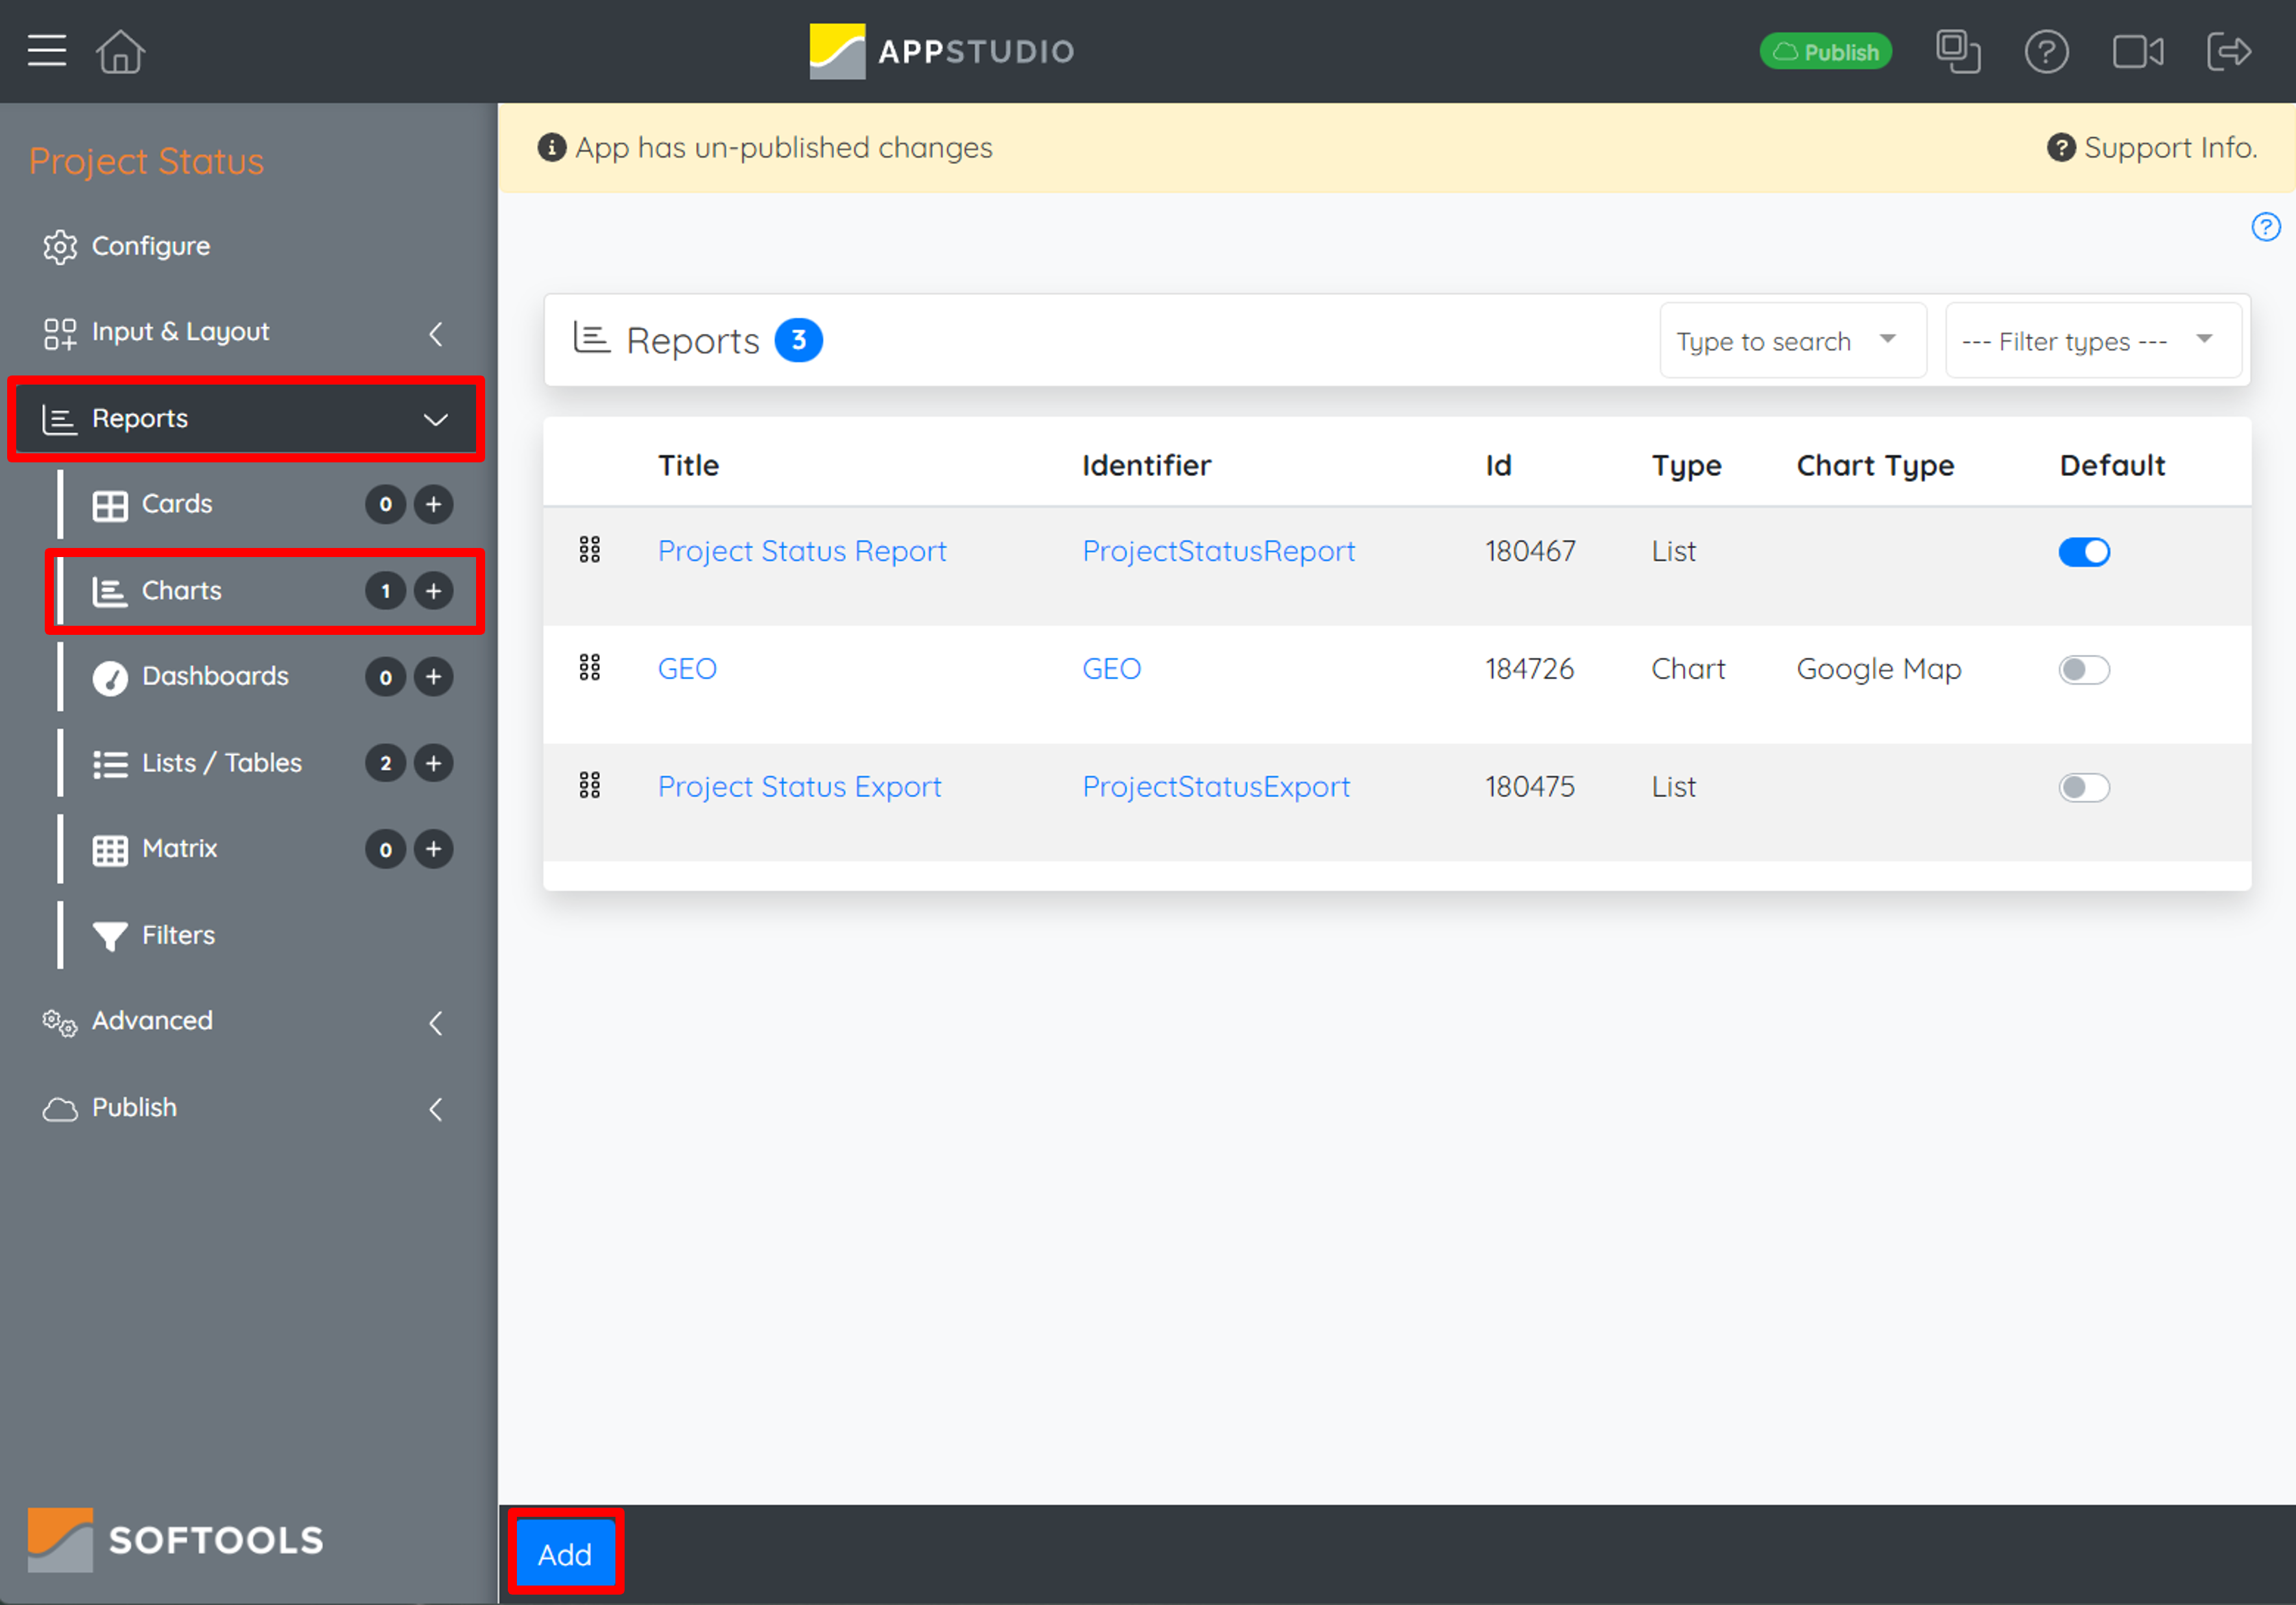The image size is (2296, 1605).
Task: Enable default toggle for Project Status Export
Action: click(x=2083, y=788)
